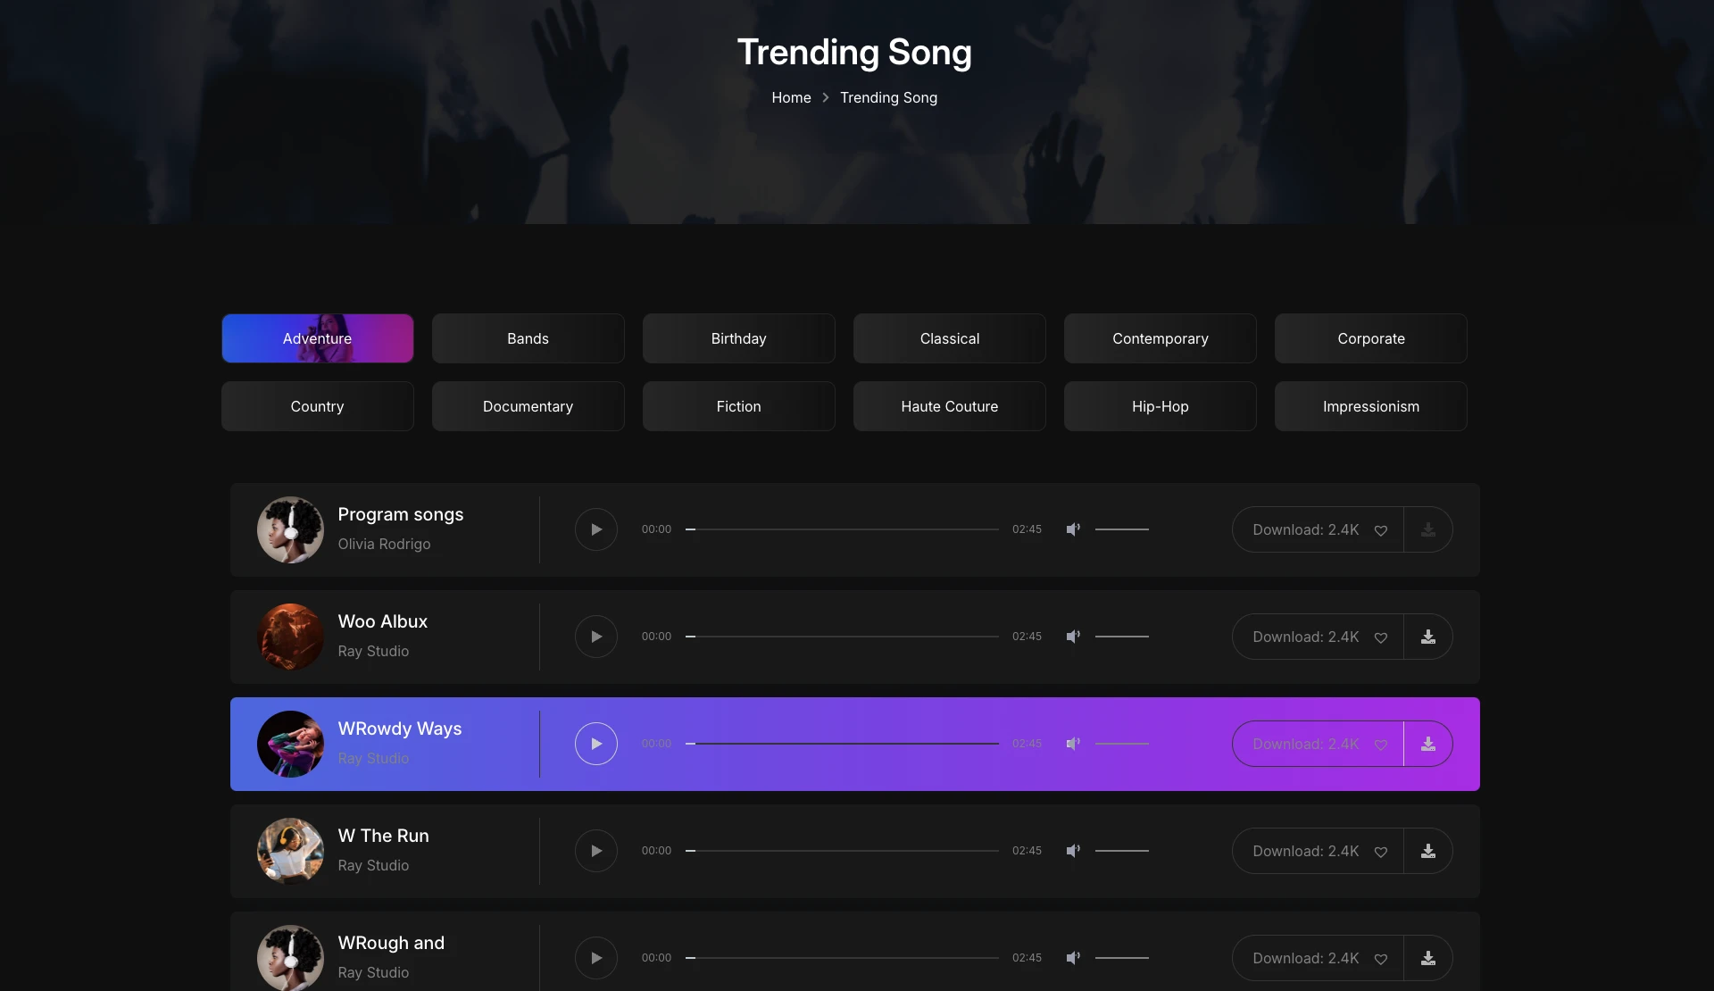Viewport: 1714px width, 991px height.
Task: Click the W The Run progress bar
Action: [x=843, y=851]
